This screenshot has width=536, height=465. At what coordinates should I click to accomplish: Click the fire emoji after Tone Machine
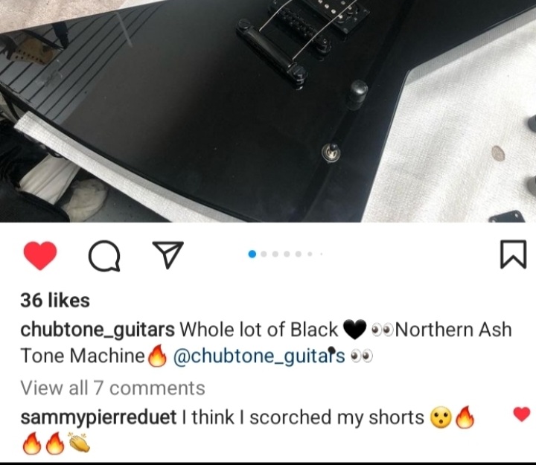157,356
